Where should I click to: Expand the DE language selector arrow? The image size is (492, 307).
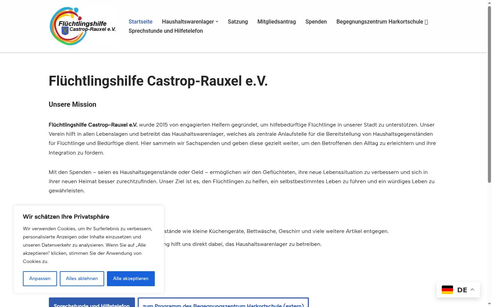coord(473,290)
